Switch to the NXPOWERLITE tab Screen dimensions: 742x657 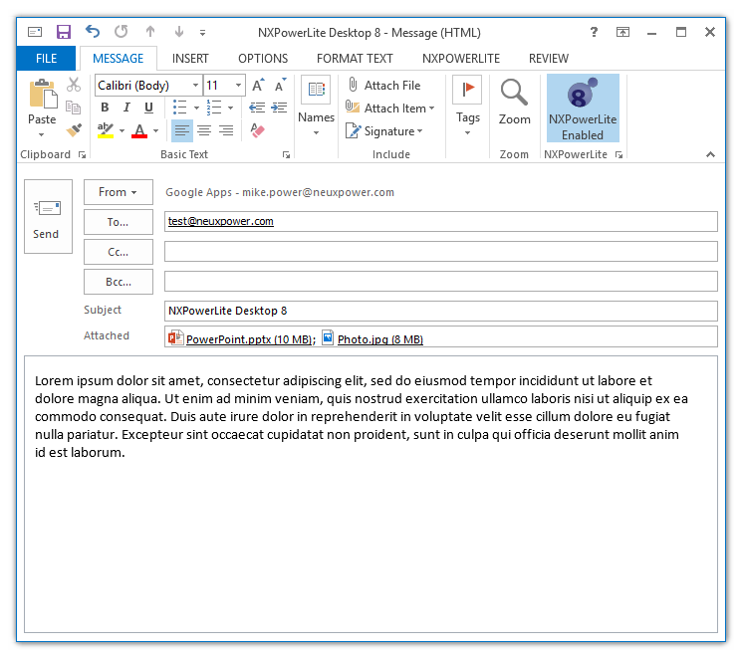click(x=461, y=59)
